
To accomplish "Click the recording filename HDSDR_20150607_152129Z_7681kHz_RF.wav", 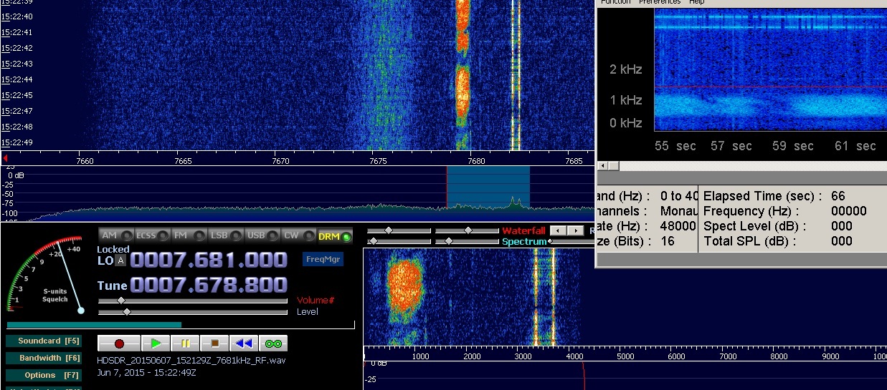I will (x=191, y=360).
